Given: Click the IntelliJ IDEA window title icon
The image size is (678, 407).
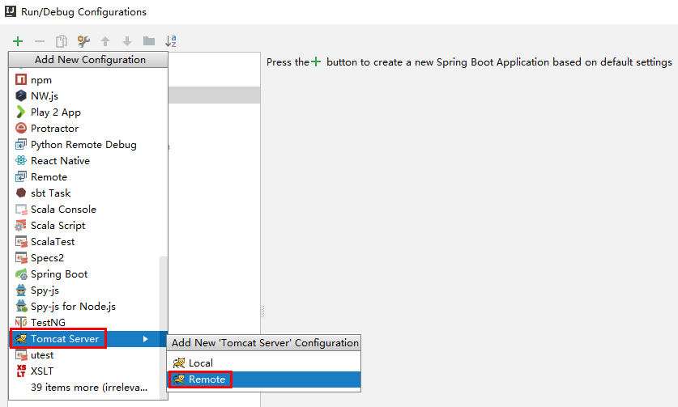Looking at the screenshot, I should pos(11,11).
